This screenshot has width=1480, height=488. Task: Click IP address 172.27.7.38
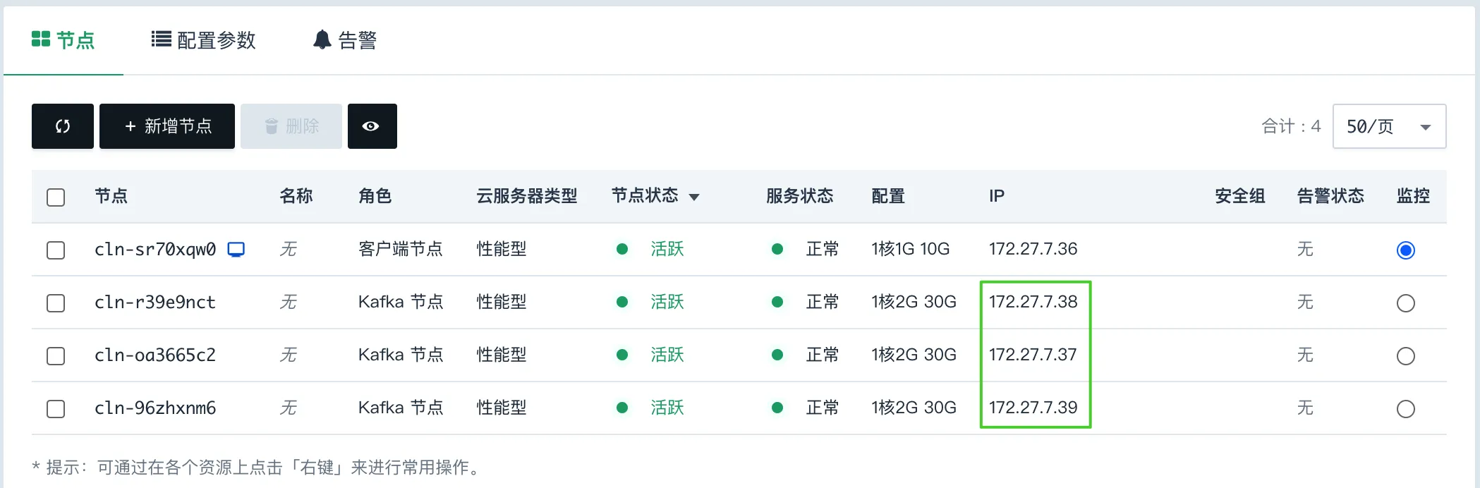tap(1033, 302)
